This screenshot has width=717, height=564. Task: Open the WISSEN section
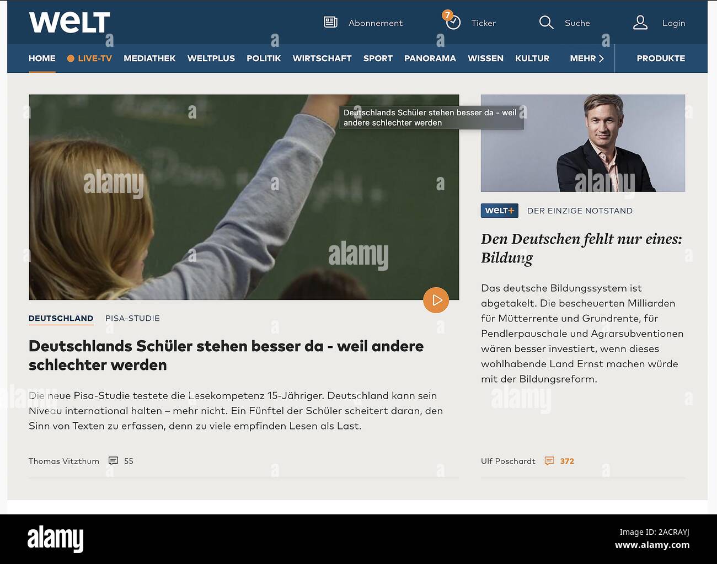tap(485, 58)
